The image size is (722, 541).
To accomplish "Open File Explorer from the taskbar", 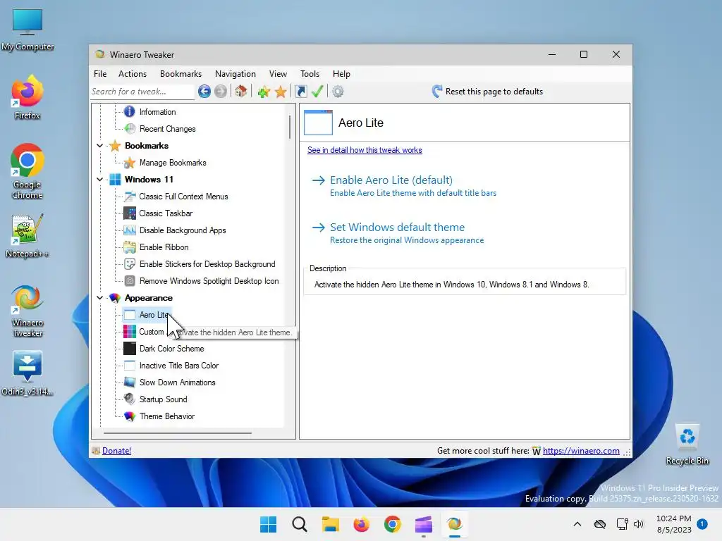I will pyautogui.click(x=330, y=524).
